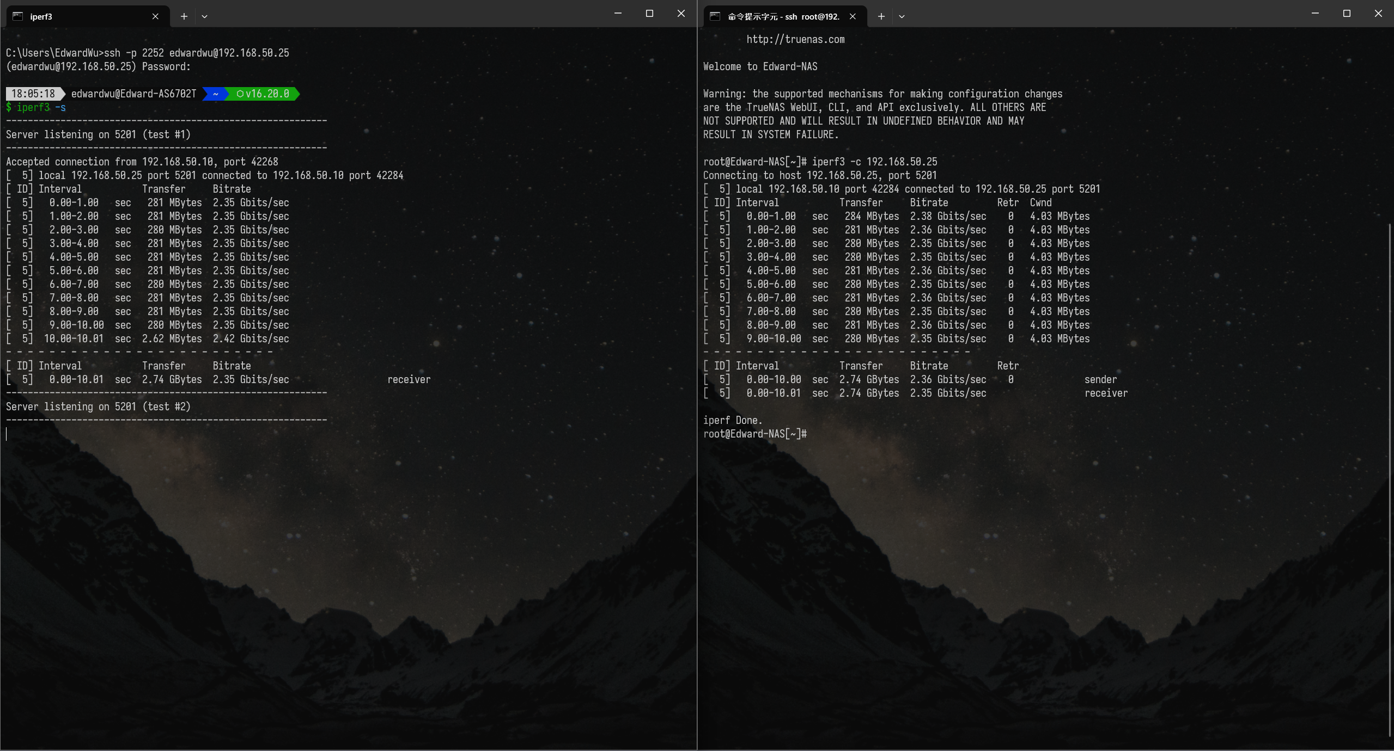Close the iperf3 terminal window

pyautogui.click(x=681, y=14)
